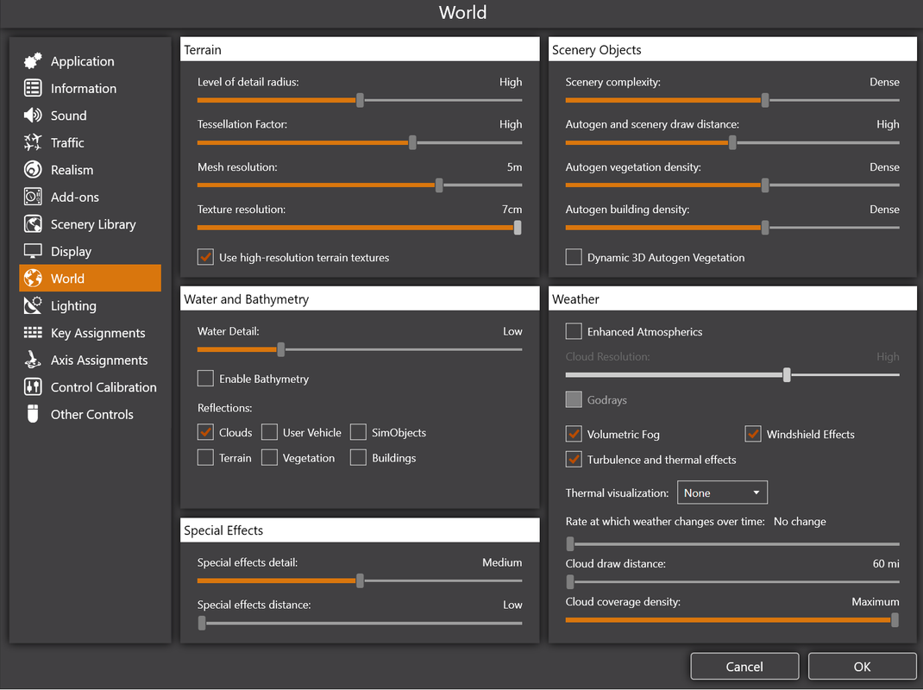Toggle the Volumetric Fog checkbox
Image resolution: width=923 pixels, height=690 pixels.
tap(574, 434)
